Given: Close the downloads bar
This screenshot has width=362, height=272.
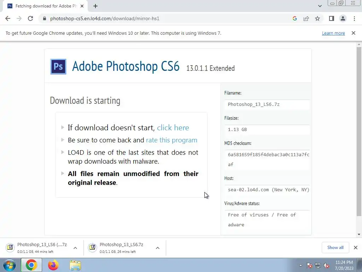Looking at the screenshot, I should [x=356, y=248].
